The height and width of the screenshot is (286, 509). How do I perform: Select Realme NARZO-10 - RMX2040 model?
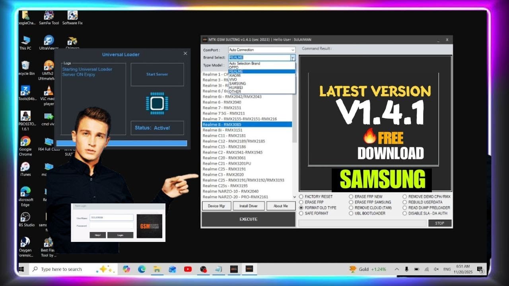pyautogui.click(x=247, y=191)
